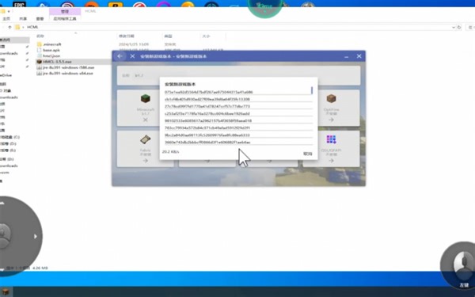Click the folder icon in the address bar

point(17,27)
